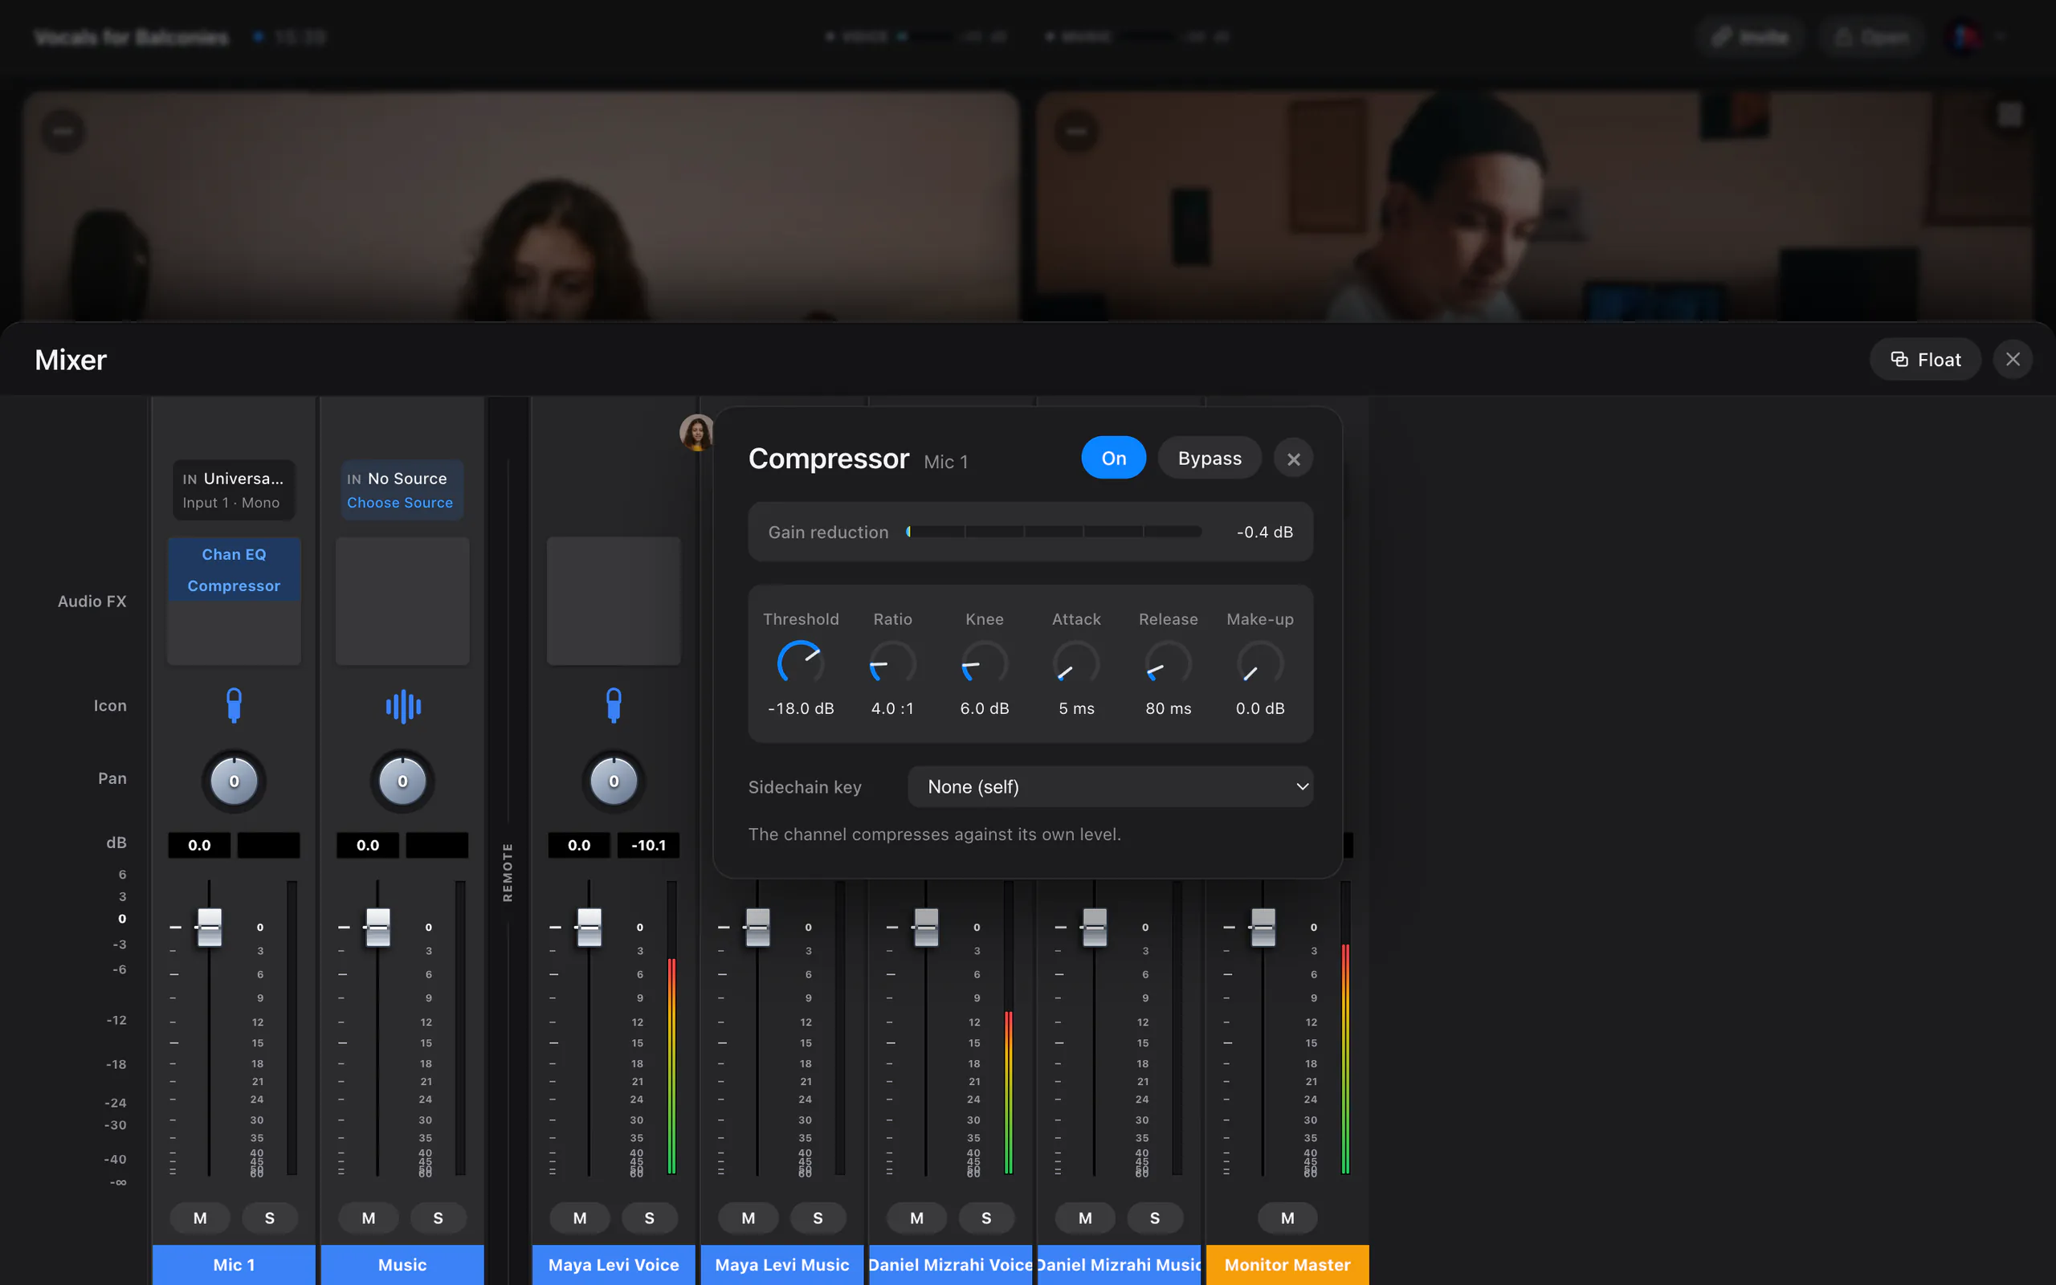
Task: Float the Mixer window
Action: [1925, 360]
